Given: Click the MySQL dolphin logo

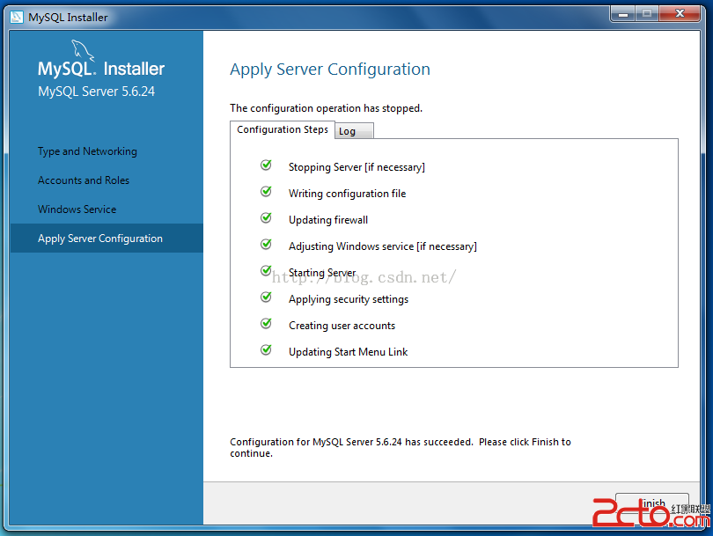Looking at the screenshot, I should [x=83, y=50].
